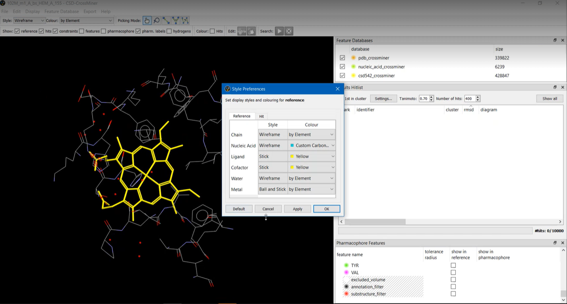The height and width of the screenshot is (304, 567).
Task: Choose the measure distance picking tool
Action: 166,21
